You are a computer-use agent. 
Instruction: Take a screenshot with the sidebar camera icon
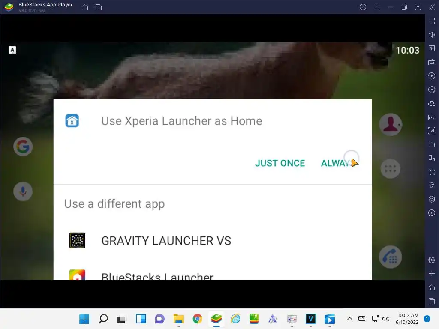pos(432,131)
